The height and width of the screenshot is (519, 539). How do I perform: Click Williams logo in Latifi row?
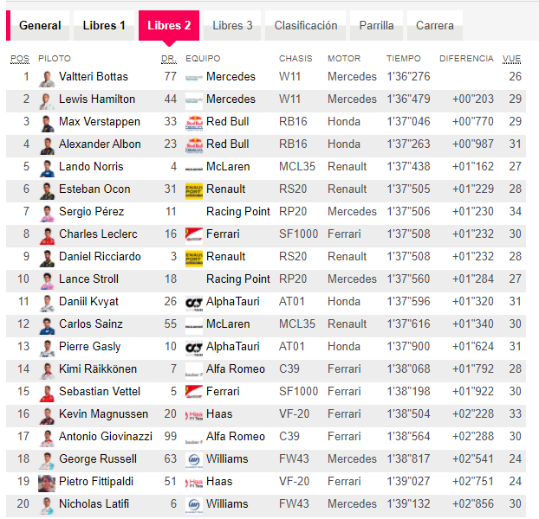coord(194,506)
